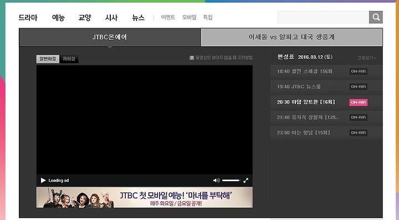The height and width of the screenshot is (220, 399).
Task: Click ON-AIR badge for 유자식 상팔자
Action: [x=359, y=117]
